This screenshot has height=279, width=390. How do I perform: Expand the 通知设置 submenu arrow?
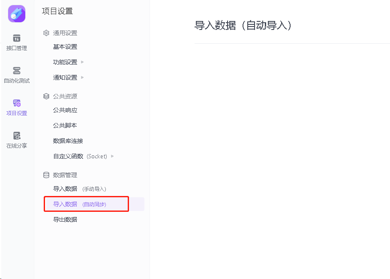(82, 77)
